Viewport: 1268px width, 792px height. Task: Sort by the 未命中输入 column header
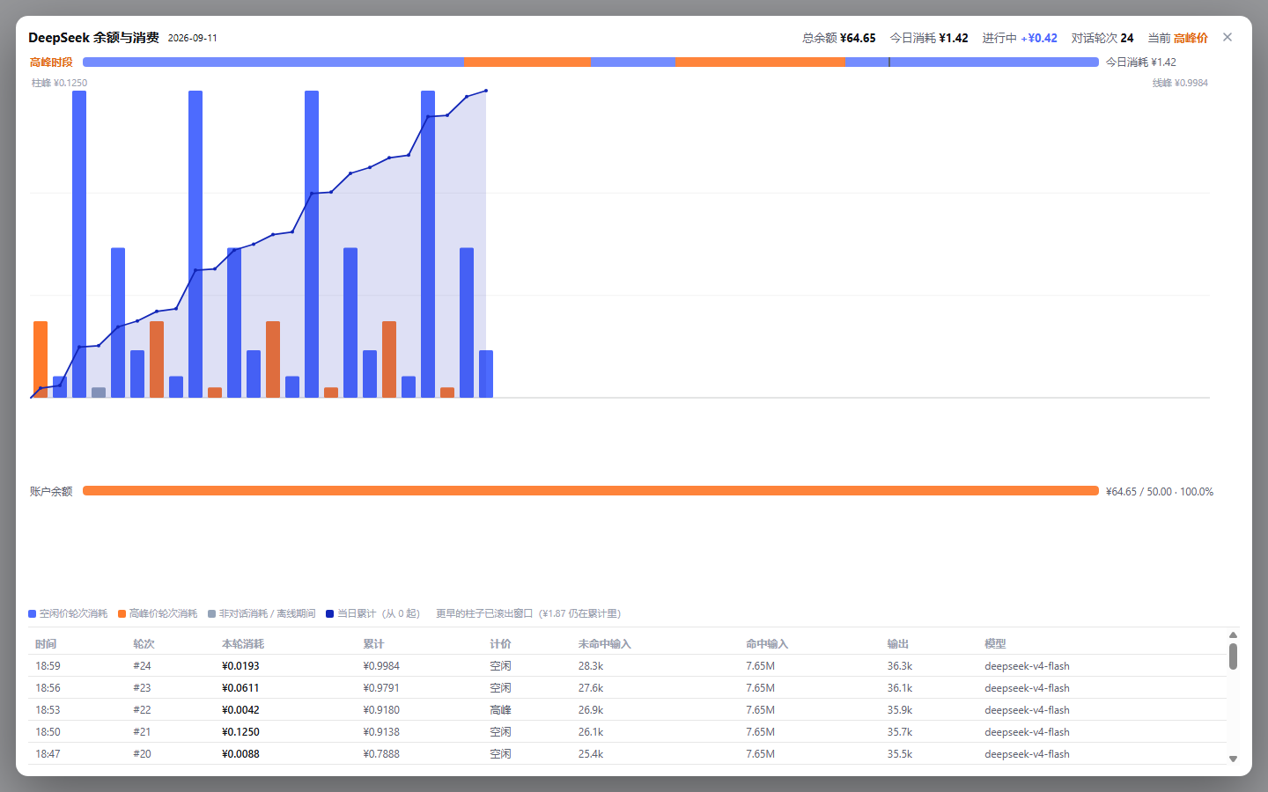point(605,644)
